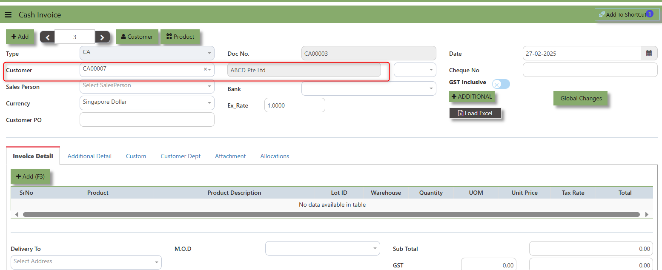Click the No data available in table text
662x270 pixels.
pyautogui.click(x=332, y=205)
